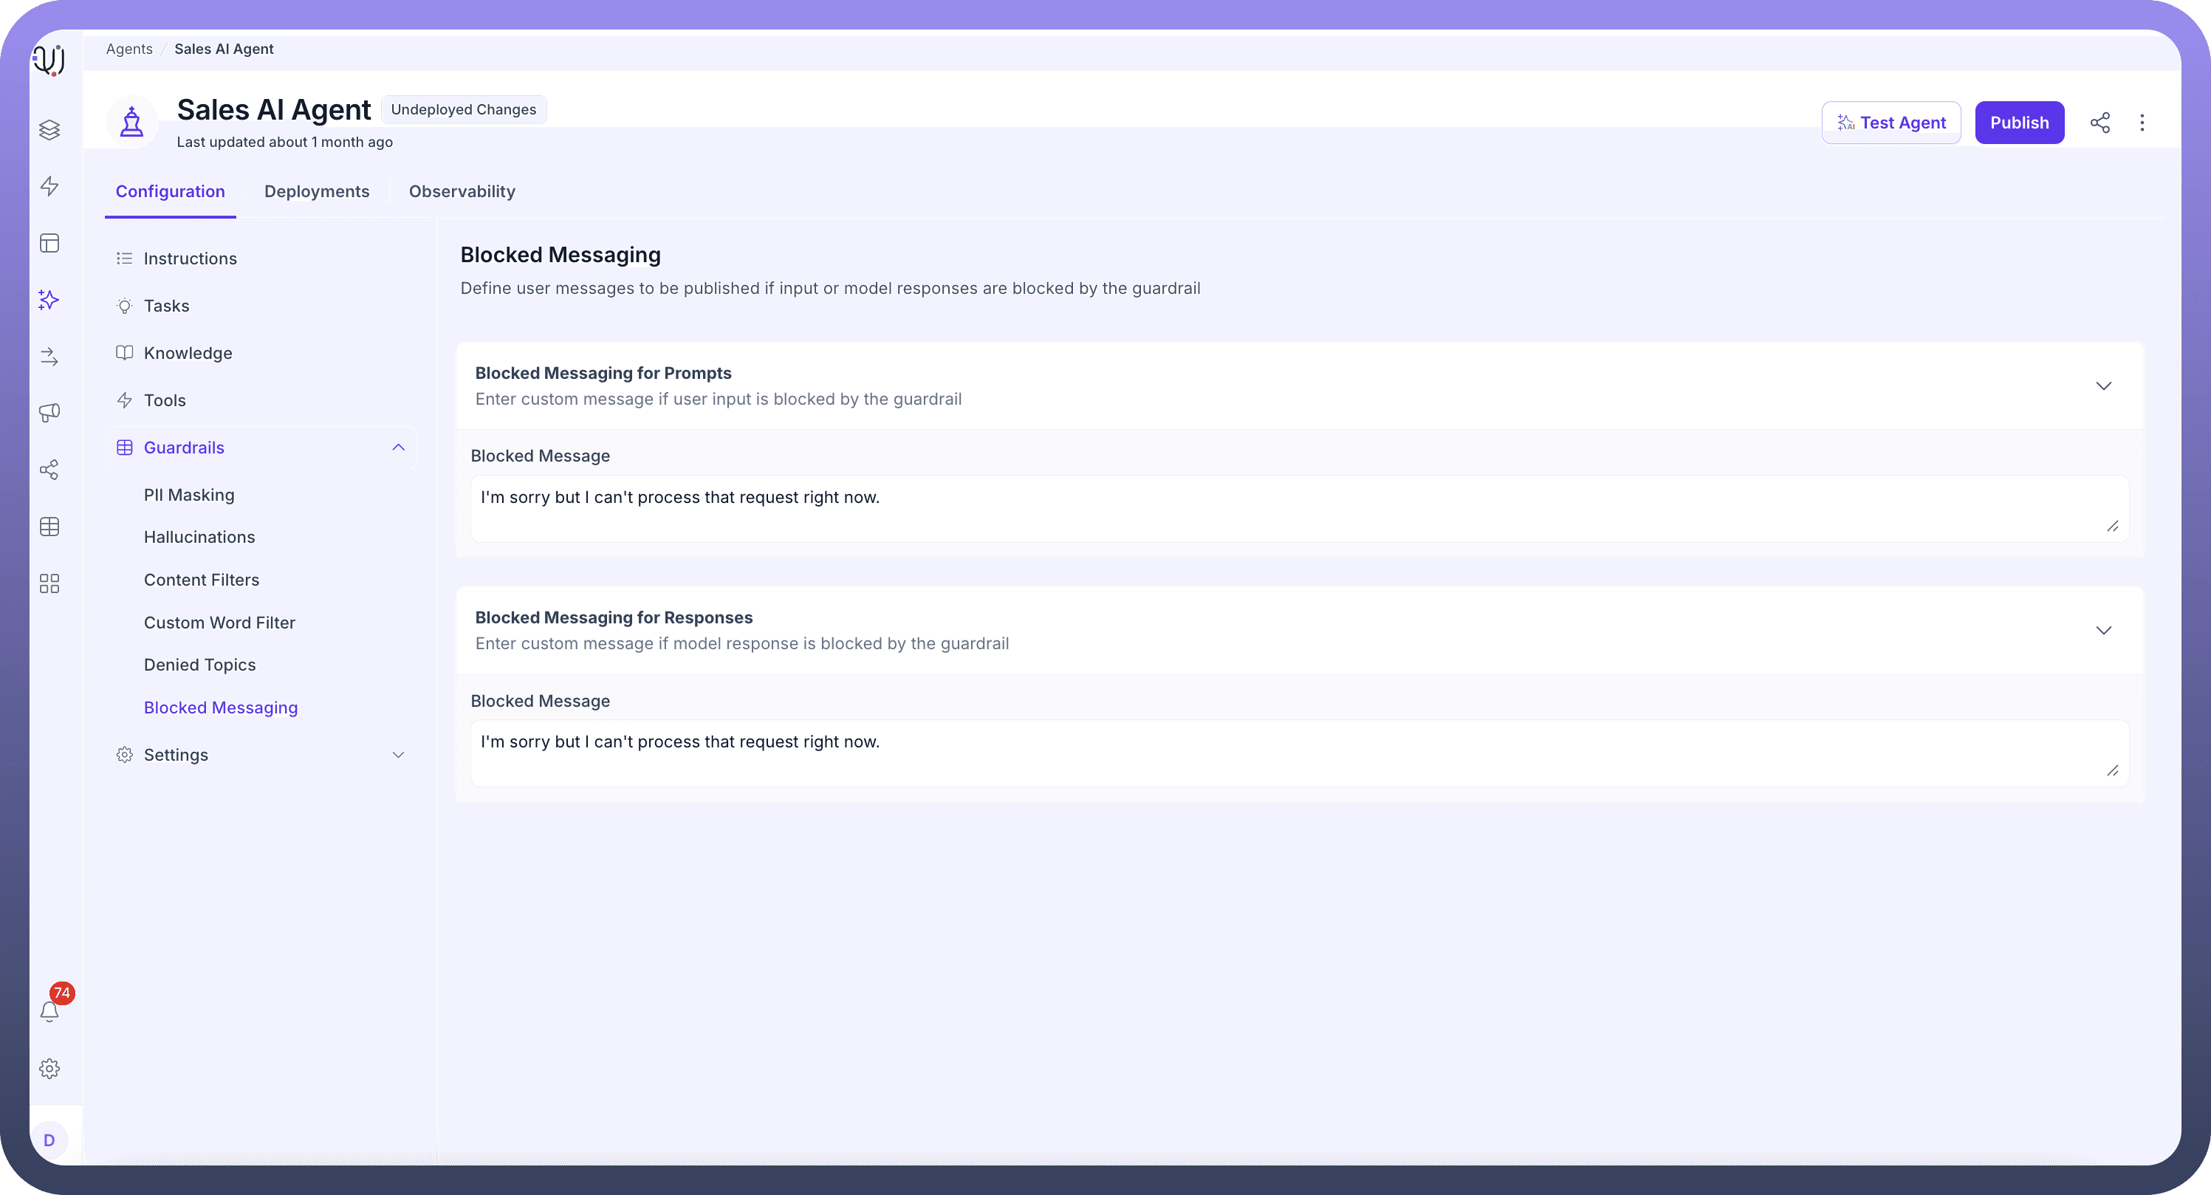Switch to the Observability tab
The height and width of the screenshot is (1195, 2211).
[x=462, y=191]
